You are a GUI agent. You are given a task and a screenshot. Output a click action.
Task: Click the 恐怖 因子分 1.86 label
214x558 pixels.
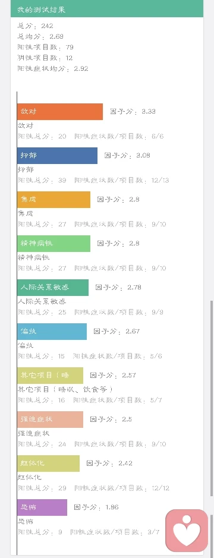pyautogui.click(x=96, y=507)
